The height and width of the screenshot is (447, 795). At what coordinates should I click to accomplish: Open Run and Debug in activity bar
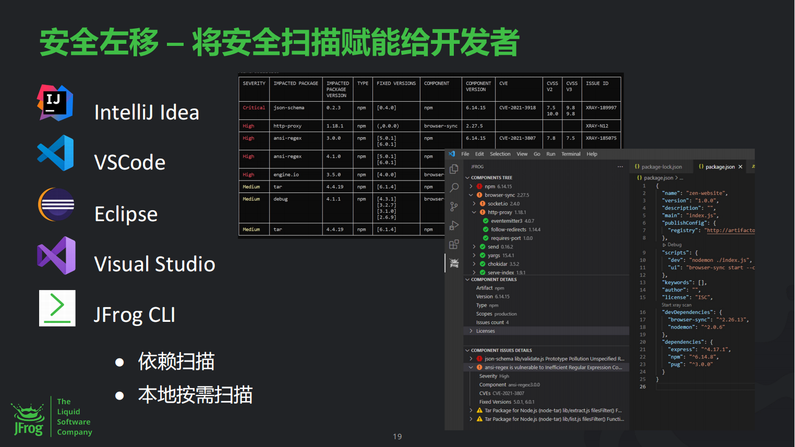coord(454,225)
